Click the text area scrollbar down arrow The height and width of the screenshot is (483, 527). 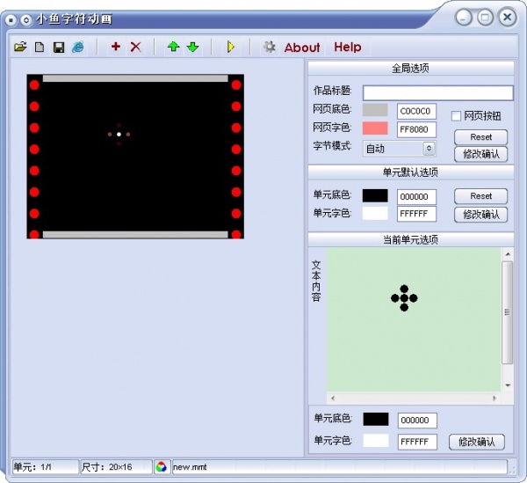tap(508, 385)
